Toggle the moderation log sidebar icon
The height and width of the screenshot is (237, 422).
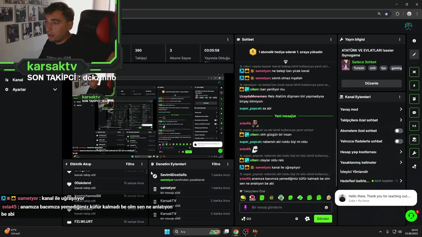[x=414, y=99]
